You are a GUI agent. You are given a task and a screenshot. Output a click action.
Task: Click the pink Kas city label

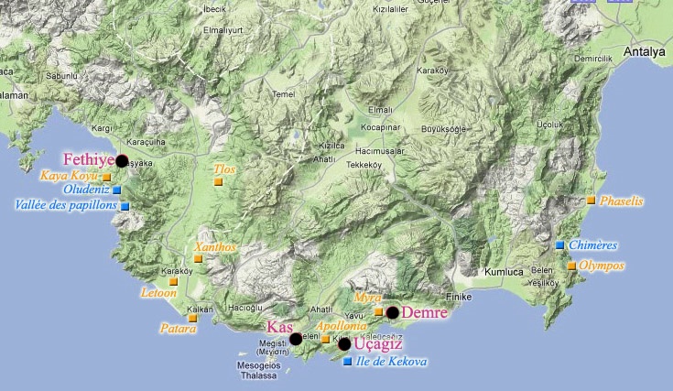coord(280,327)
